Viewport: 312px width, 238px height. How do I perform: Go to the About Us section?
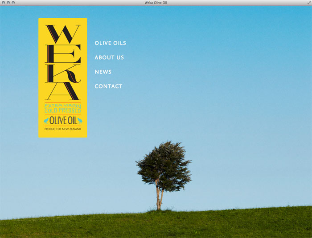pyautogui.click(x=109, y=57)
